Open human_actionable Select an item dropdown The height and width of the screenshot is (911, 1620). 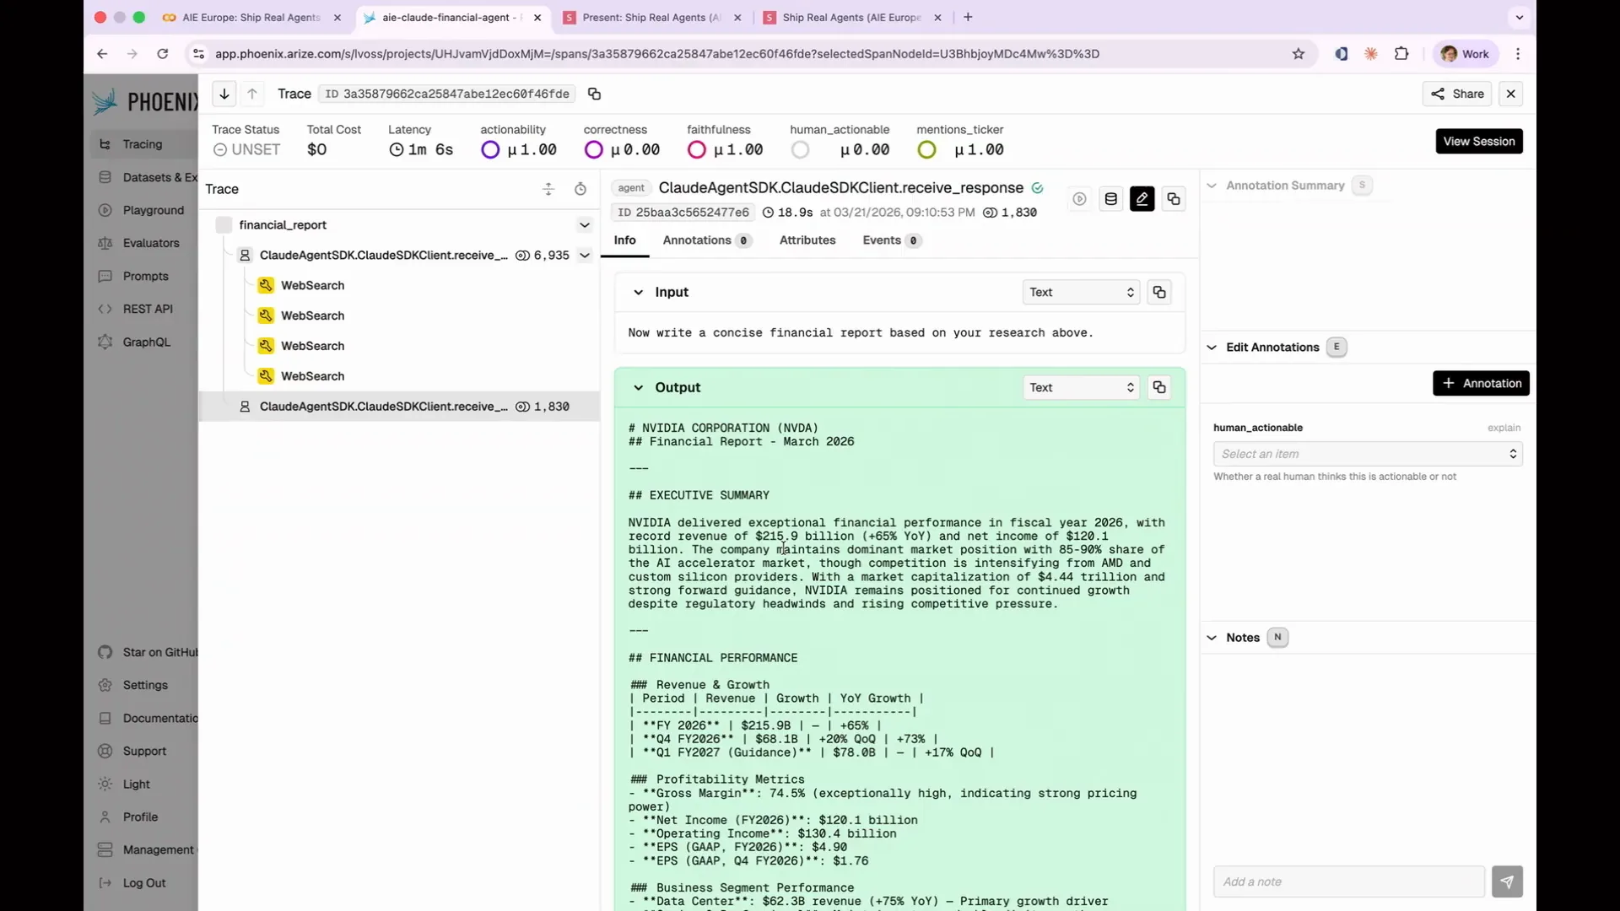pyautogui.click(x=1368, y=455)
